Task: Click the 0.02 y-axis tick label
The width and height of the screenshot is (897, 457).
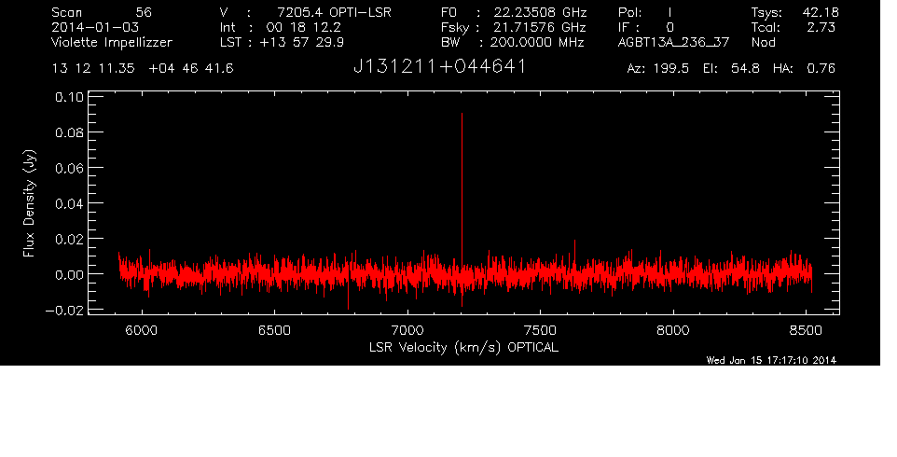Action: coord(69,239)
